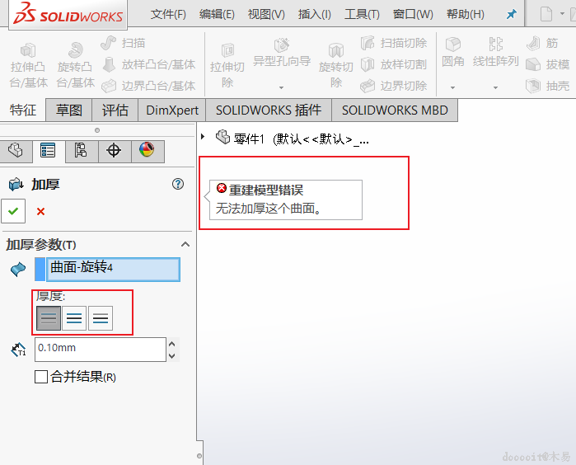Screen dimensions: 576x465
Task: Switch to the PropertyManager tab
Action: click(48, 151)
